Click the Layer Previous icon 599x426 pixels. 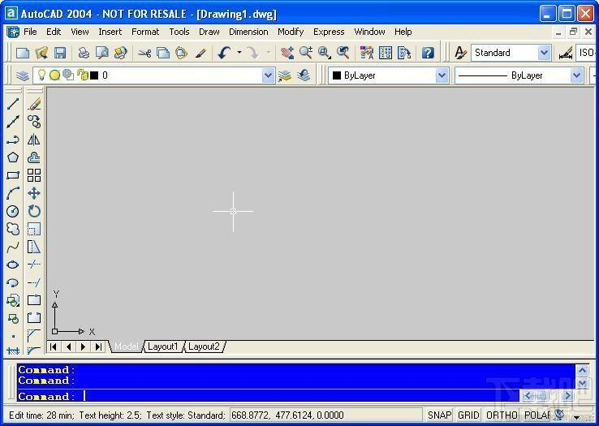tap(304, 75)
